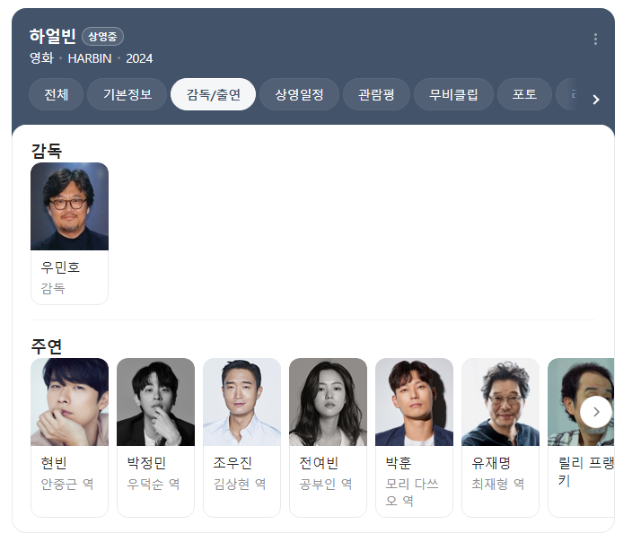Select the 감독/출연 tab
The width and height of the screenshot is (632, 542).
tap(214, 95)
